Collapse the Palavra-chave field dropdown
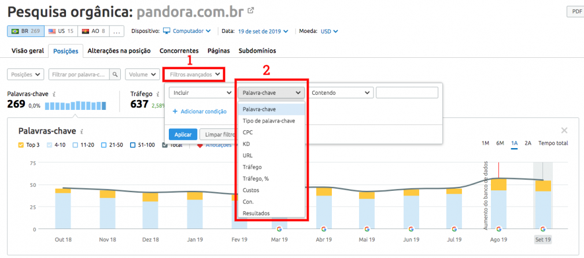The height and width of the screenshot is (258, 584). pyautogui.click(x=271, y=93)
